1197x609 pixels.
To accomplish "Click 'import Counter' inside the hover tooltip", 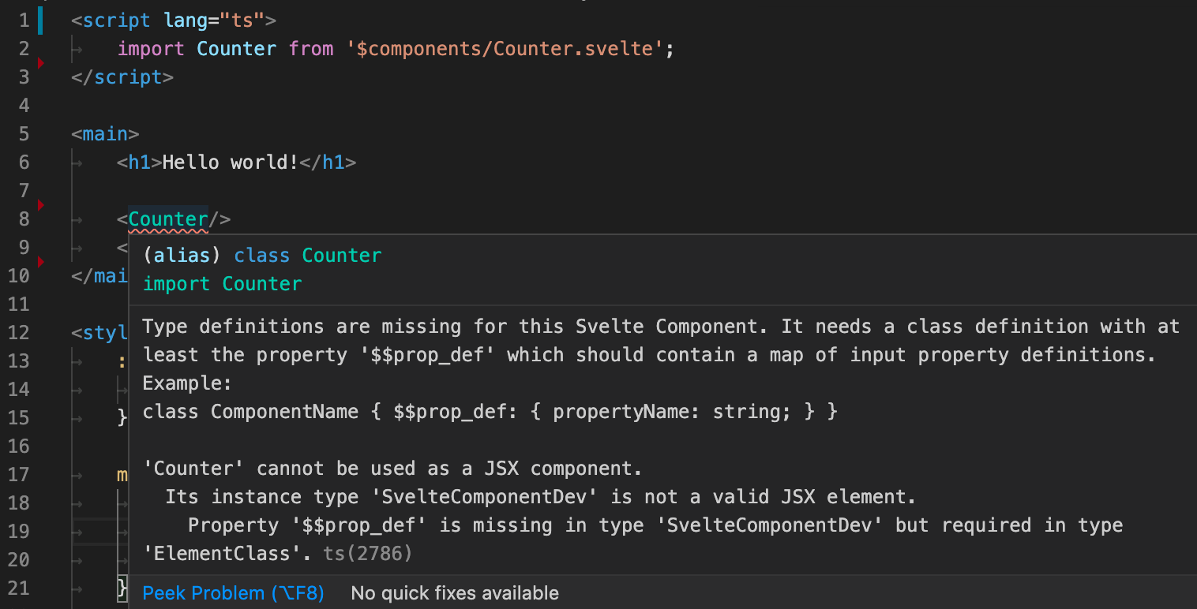I will tap(222, 283).
